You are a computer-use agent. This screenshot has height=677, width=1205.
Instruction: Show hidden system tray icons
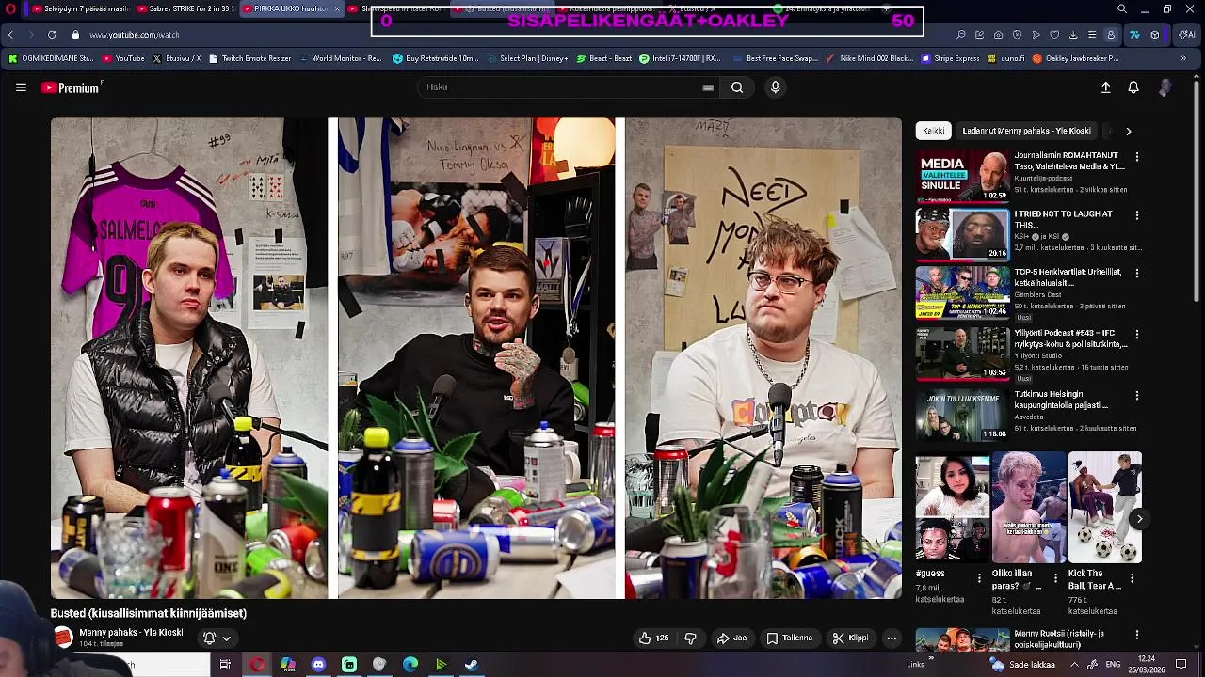(x=1075, y=665)
